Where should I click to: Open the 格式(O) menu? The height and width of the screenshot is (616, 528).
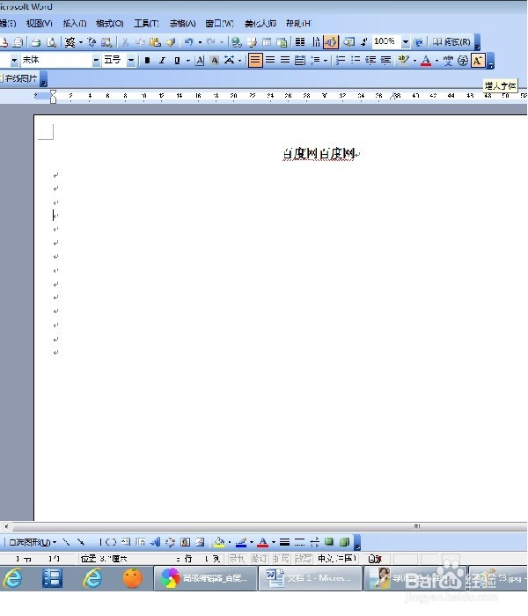tap(110, 24)
